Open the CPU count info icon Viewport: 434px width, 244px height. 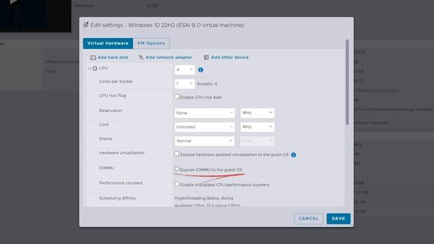click(x=201, y=70)
